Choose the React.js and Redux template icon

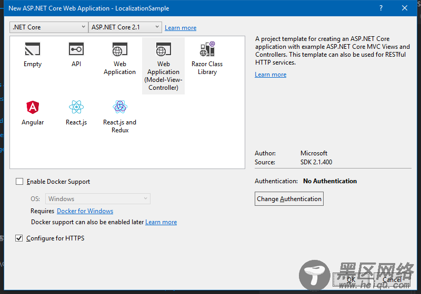point(120,107)
